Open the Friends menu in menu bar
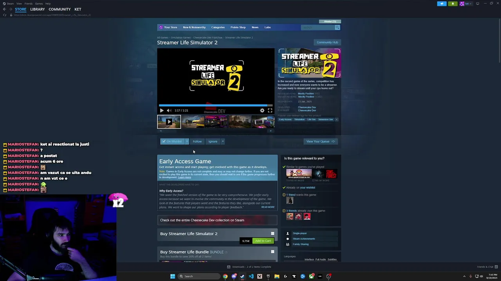501x281 pixels. (x=29, y=4)
